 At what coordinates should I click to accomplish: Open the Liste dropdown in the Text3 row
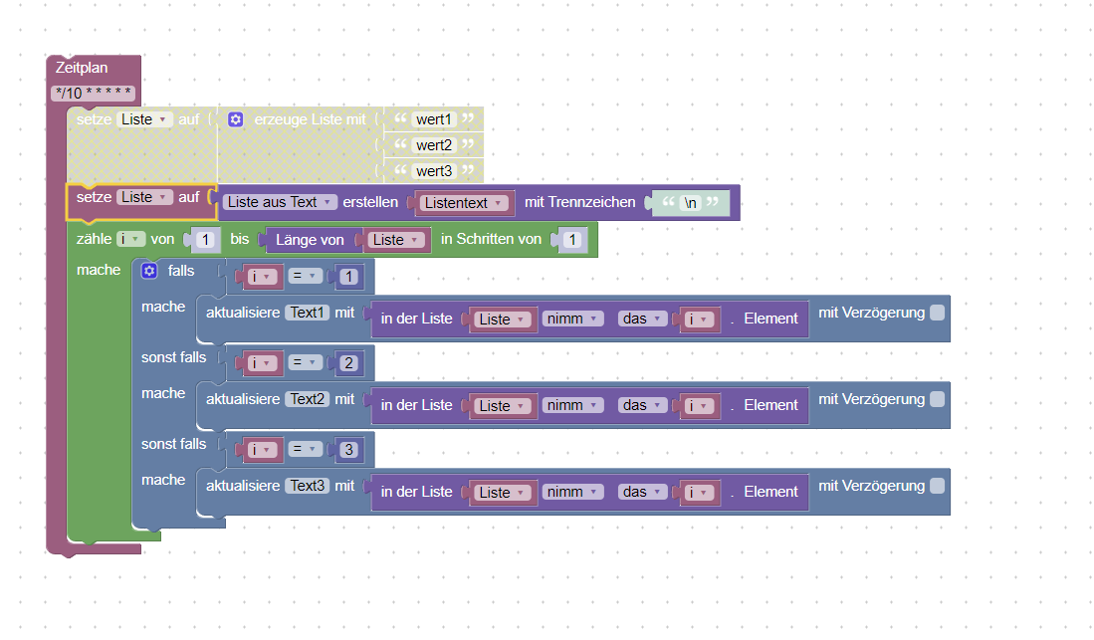pyautogui.click(x=503, y=492)
